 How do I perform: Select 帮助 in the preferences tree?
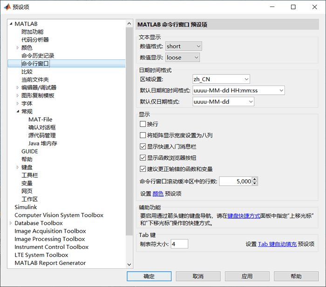click(27, 159)
